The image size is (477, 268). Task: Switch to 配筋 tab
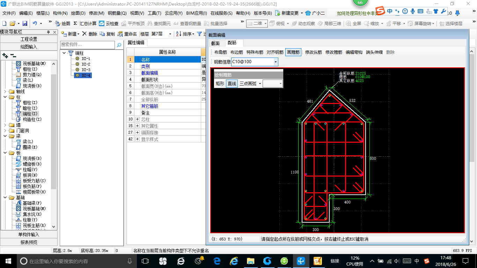point(232,43)
